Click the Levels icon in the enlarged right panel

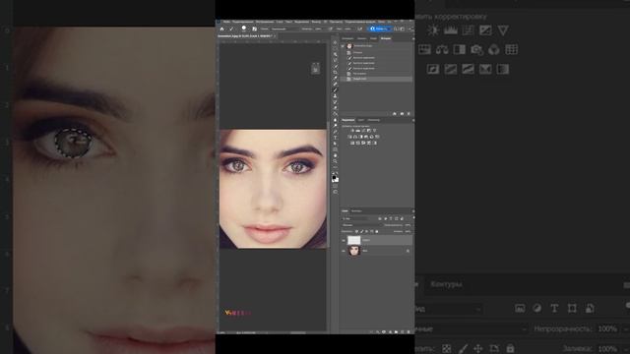click(x=451, y=30)
